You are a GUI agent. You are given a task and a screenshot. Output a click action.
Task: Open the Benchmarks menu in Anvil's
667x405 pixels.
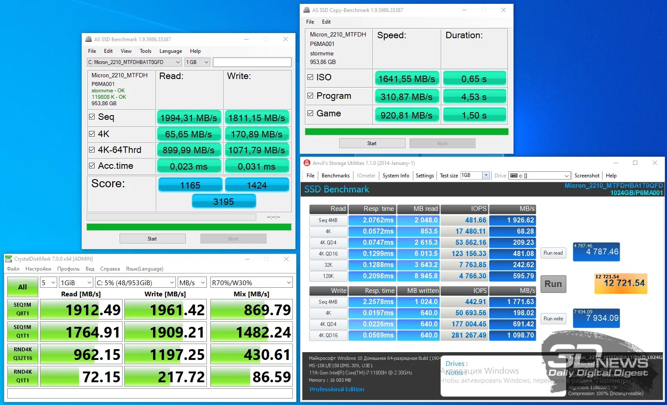pyautogui.click(x=335, y=175)
